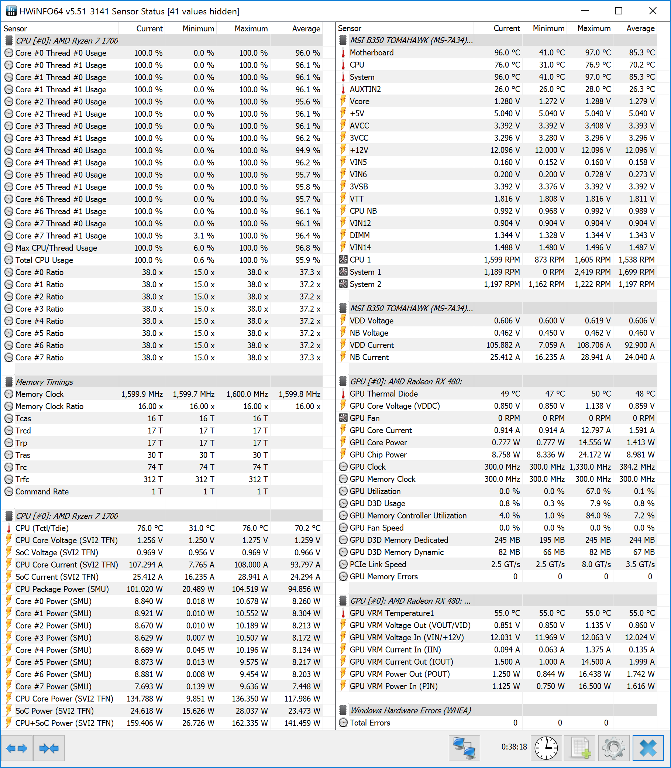The width and height of the screenshot is (671, 768).
Task: Select the NB Voltage sensor row
Action: pos(497,333)
